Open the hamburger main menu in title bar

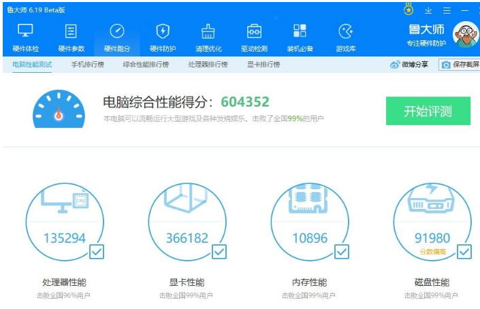click(x=447, y=11)
